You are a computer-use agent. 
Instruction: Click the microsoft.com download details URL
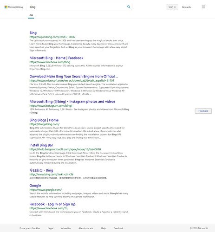[72, 81]
